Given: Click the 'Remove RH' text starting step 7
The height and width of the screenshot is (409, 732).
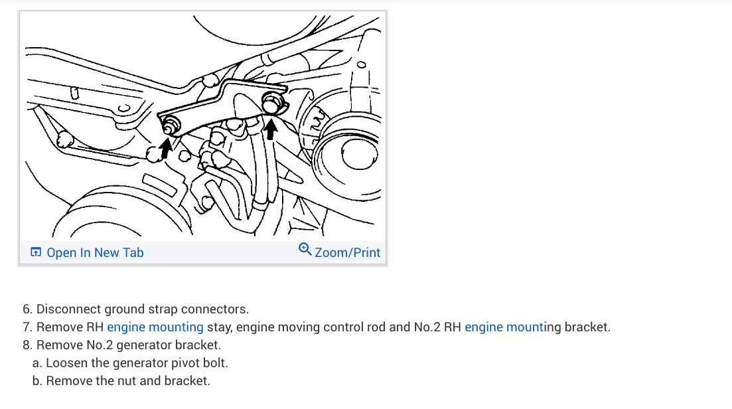Looking at the screenshot, I should pos(70,327).
